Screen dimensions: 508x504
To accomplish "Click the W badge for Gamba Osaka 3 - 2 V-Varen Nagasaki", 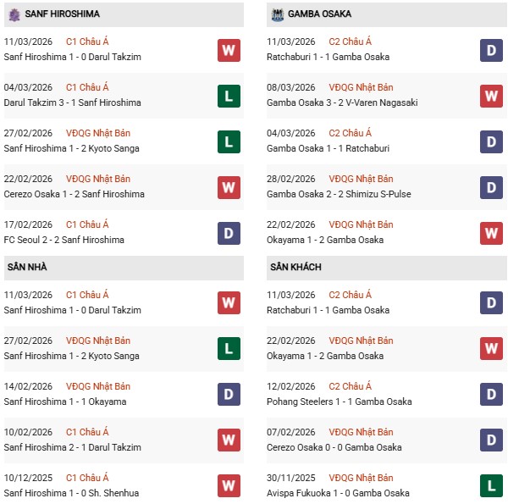I will tap(491, 96).
